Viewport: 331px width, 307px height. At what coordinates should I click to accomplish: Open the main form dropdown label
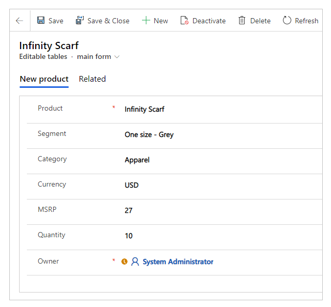[94, 57]
